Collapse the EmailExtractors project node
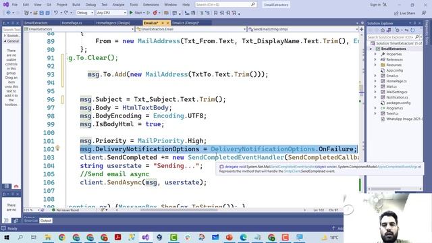 tap(371, 49)
